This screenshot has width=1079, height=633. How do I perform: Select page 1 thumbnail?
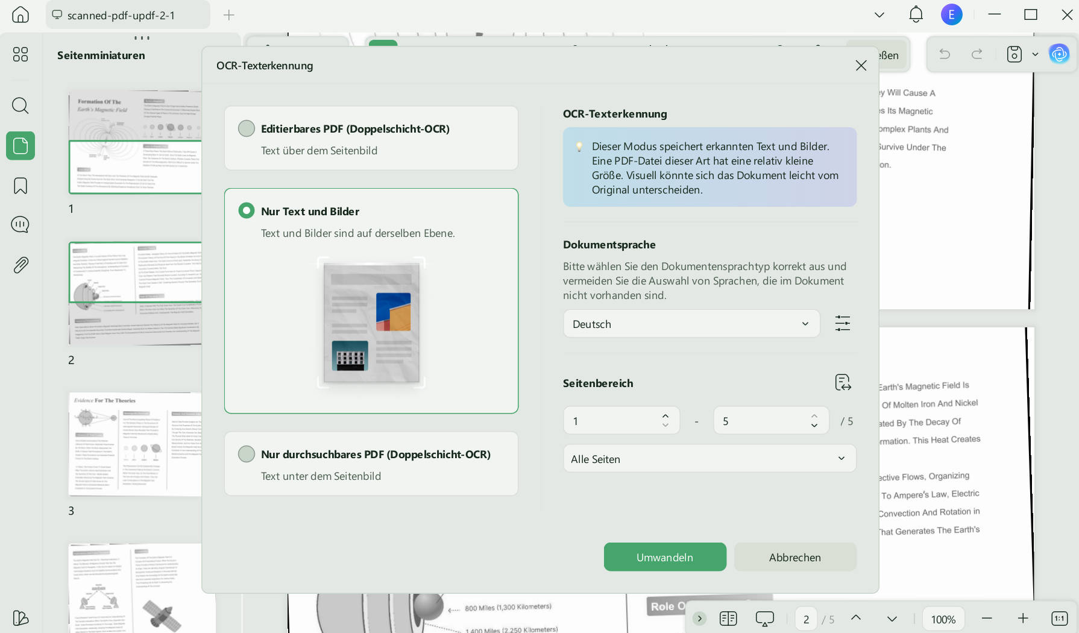(x=135, y=142)
